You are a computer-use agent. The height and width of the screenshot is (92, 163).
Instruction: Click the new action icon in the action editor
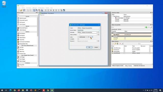click(x=113, y=44)
